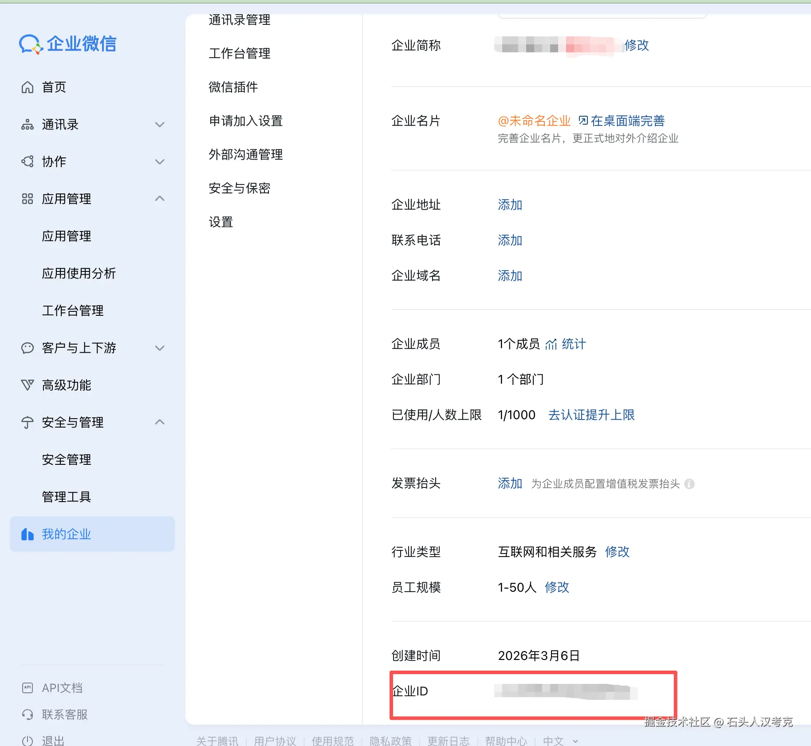
Task: Expand the 协作 sidebar section
Action: (x=160, y=161)
